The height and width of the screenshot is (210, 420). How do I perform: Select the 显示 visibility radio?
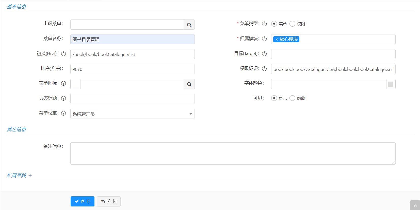(x=274, y=98)
